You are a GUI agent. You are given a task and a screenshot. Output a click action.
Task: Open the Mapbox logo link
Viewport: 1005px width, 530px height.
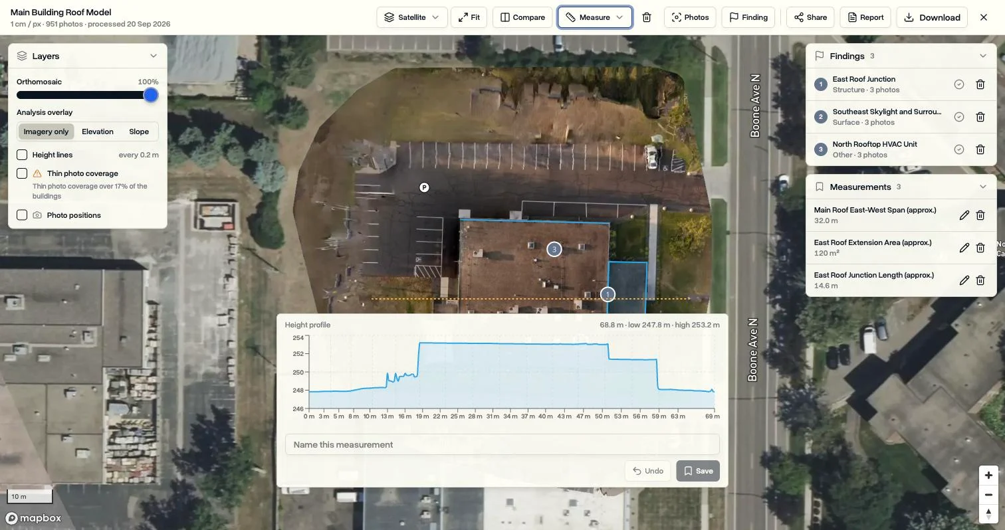click(x=33, y=518)
